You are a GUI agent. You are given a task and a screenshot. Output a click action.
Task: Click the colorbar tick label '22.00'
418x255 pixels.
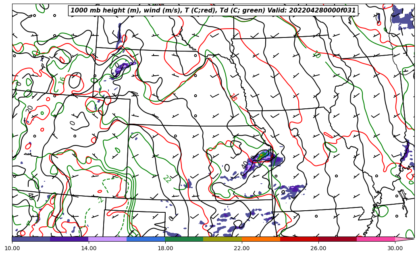click(242, 248)
